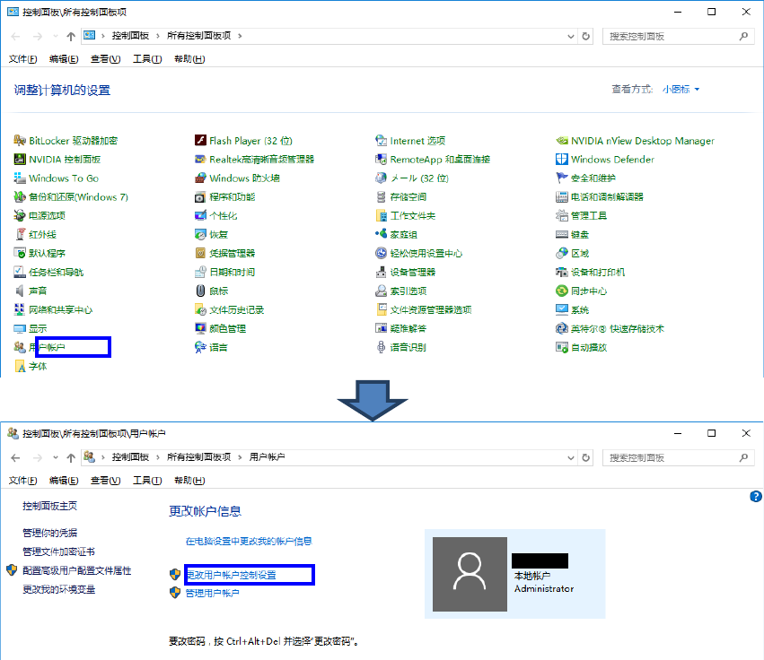Open the 颜色管理 icon
The width and height of the screenshot is (764, 660).
[x=200, y=328]
